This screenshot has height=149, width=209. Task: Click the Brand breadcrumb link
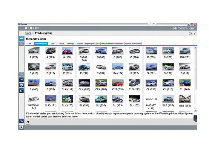tap(28, 33)
